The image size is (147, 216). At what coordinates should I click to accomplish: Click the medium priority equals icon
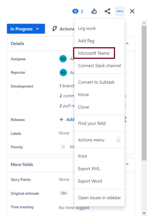63,147
